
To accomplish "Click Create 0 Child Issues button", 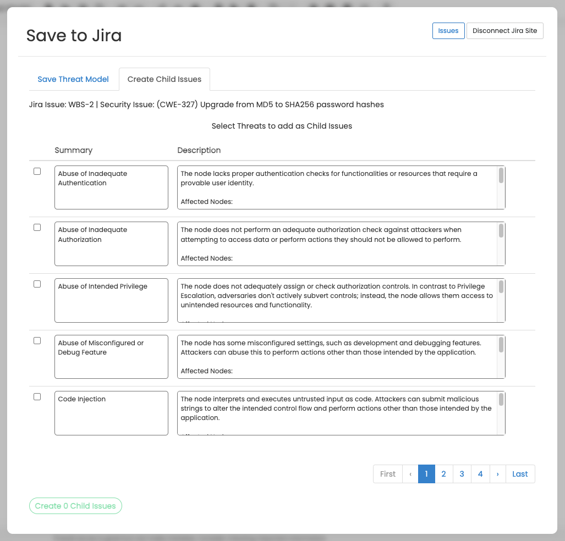I will (x=75, y=506).
